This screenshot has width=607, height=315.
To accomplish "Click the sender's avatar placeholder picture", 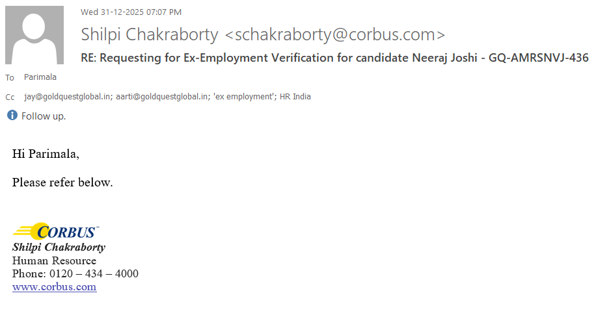I will tap(34, 35).
